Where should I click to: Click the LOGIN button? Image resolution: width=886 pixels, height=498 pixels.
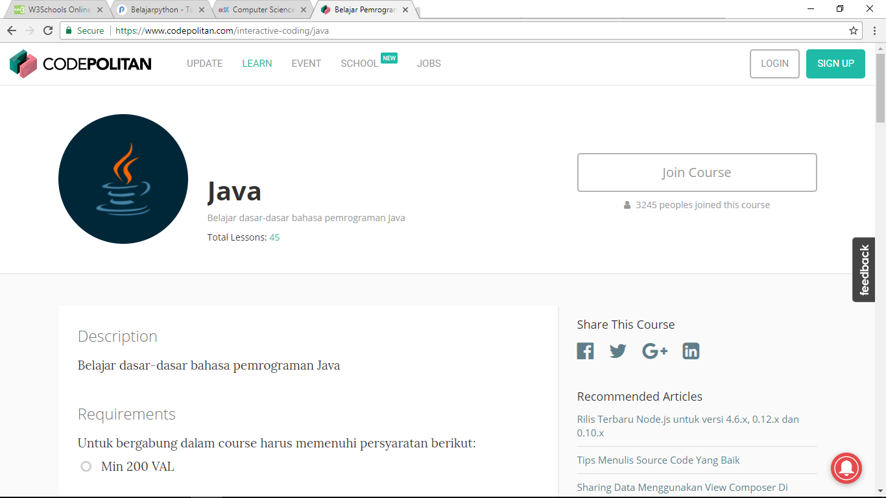[x=774, y=64]
